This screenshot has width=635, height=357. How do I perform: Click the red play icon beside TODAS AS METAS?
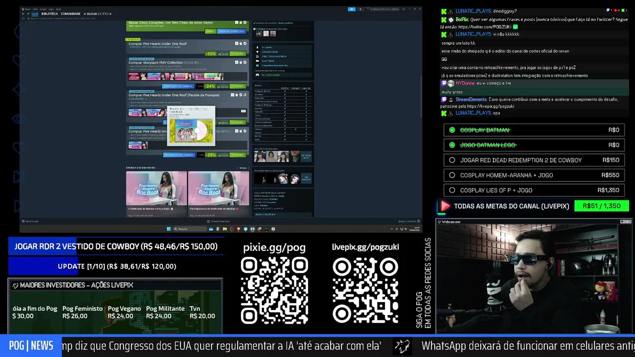pyautogui.click(x=445, y=206)
